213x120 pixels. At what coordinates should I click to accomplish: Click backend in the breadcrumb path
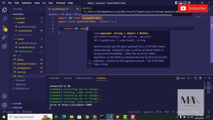pyautogui.click(x=53, y=14)
